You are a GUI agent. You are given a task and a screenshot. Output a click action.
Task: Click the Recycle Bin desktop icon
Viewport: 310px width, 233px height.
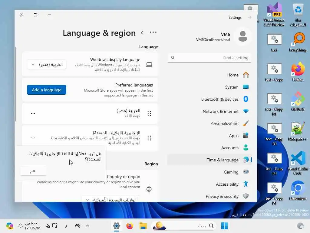click(x=298, y=14)
